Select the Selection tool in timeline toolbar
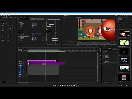 click(x=100, y=49)
